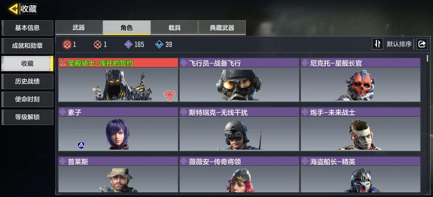Click the red gem badge on 圣殿骑士 card
433x197 pixels.
(x=169, y=95)
